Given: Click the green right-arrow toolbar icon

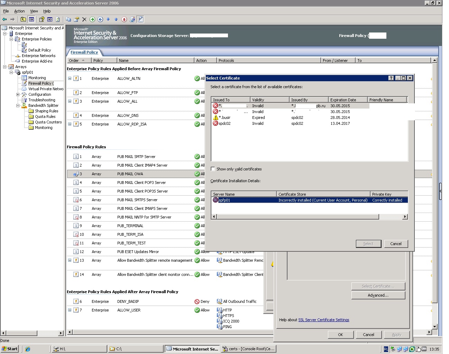Looking at the screenshot, I should (92, 19).
